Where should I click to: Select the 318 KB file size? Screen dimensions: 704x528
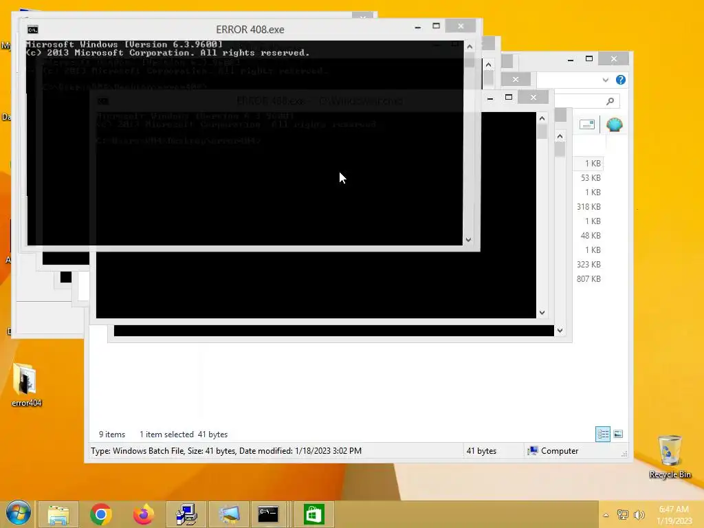pos(588,206)
